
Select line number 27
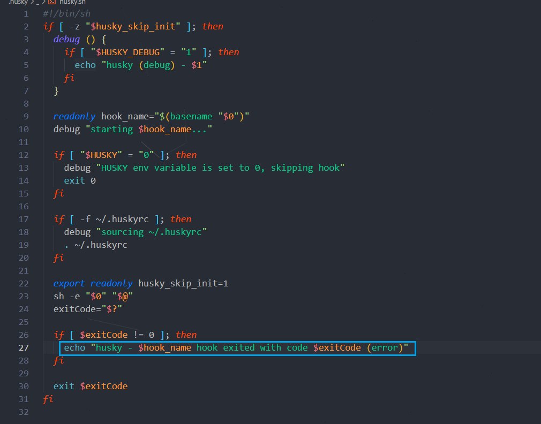(24, 347)
